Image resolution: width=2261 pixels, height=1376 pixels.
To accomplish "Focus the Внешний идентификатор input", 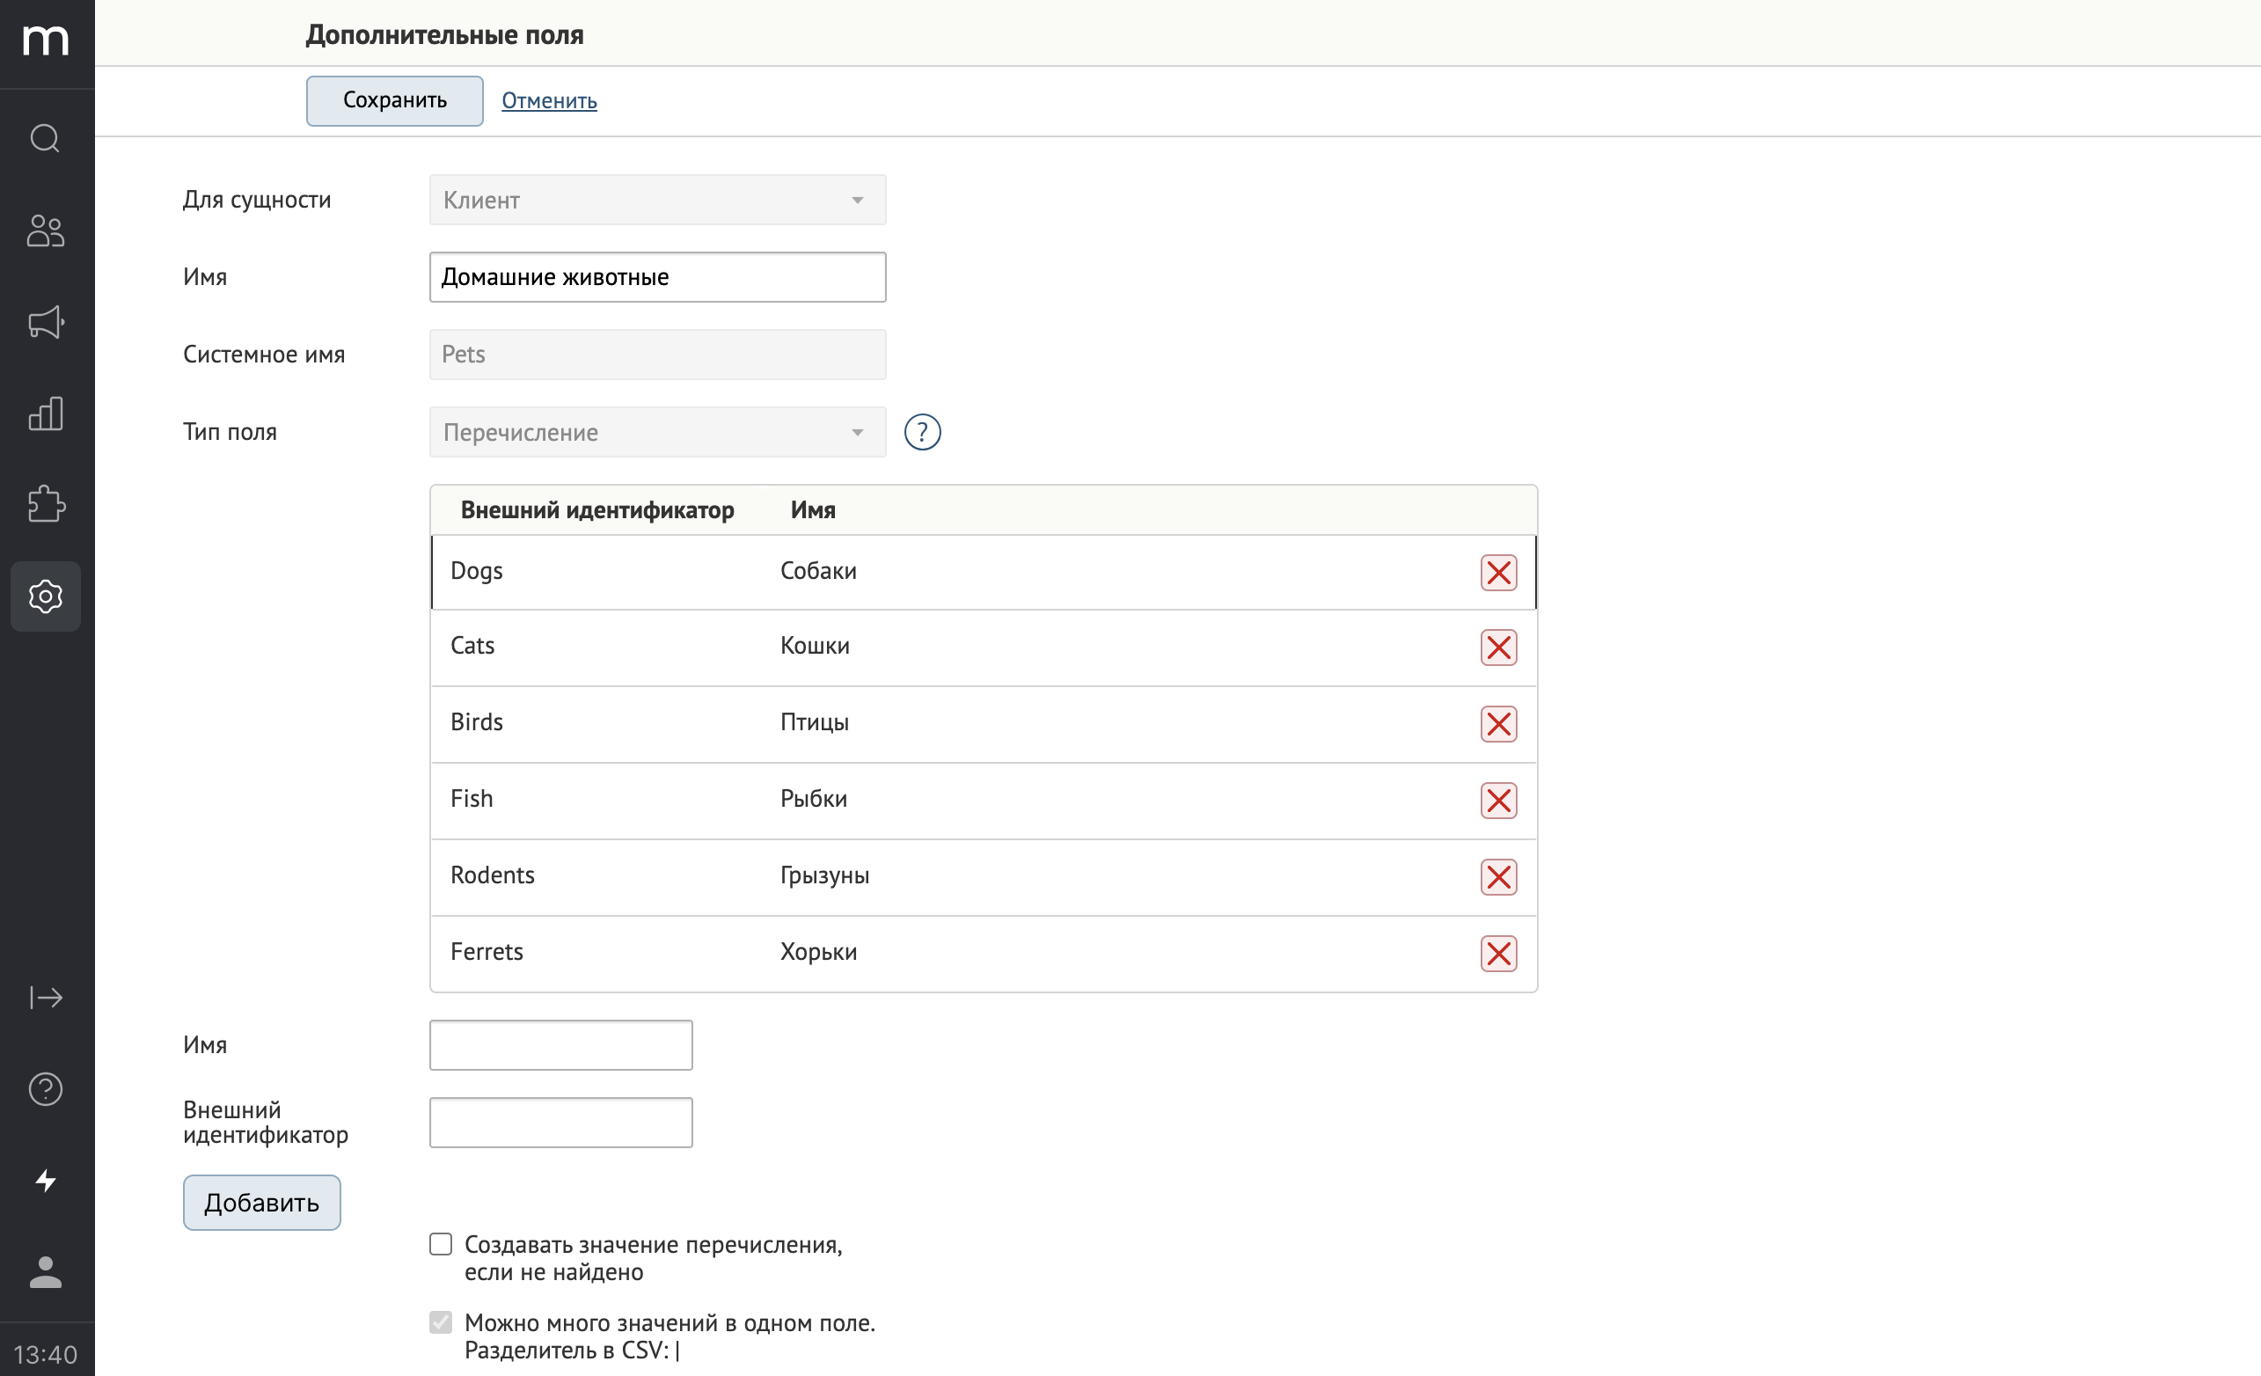I will pos(560,1123).
